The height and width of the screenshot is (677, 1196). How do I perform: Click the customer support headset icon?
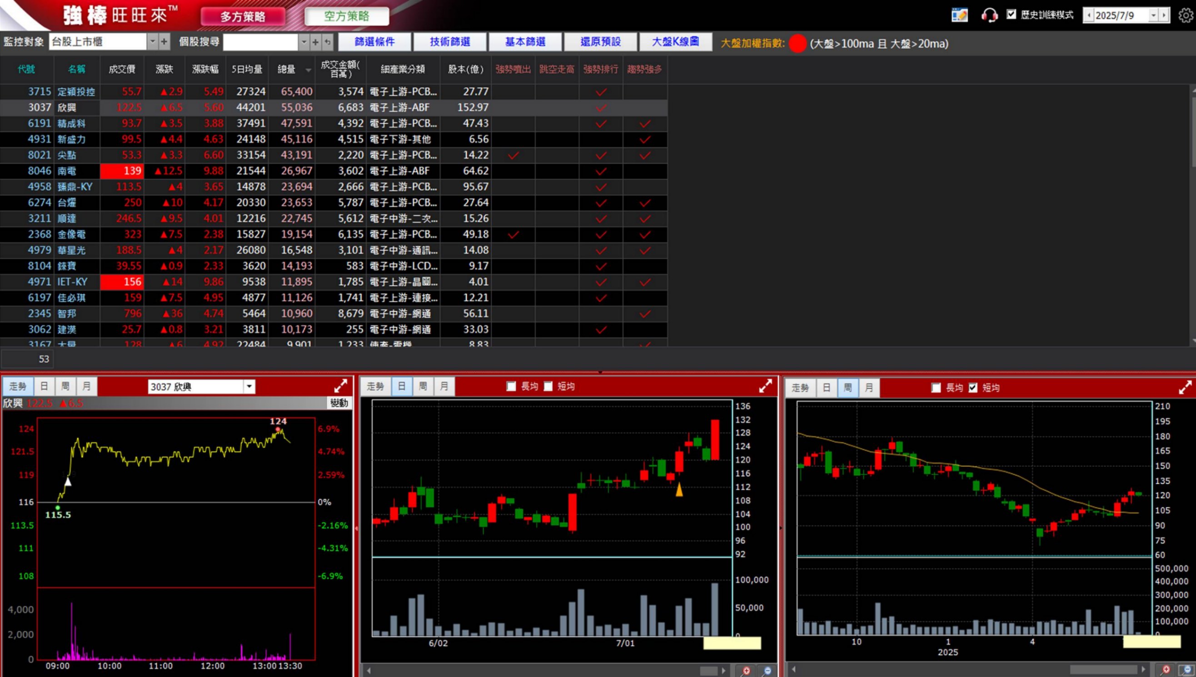(989, 15)
